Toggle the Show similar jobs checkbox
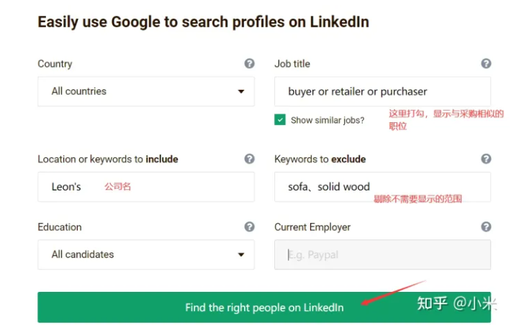This screenshot has width=529, height=335. [280, 120]
